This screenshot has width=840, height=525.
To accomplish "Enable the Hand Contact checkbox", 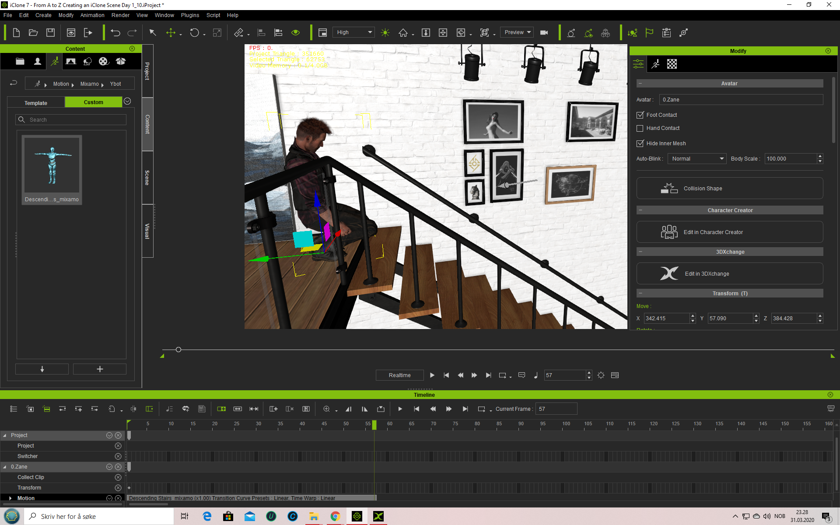I will click(640, 128).
